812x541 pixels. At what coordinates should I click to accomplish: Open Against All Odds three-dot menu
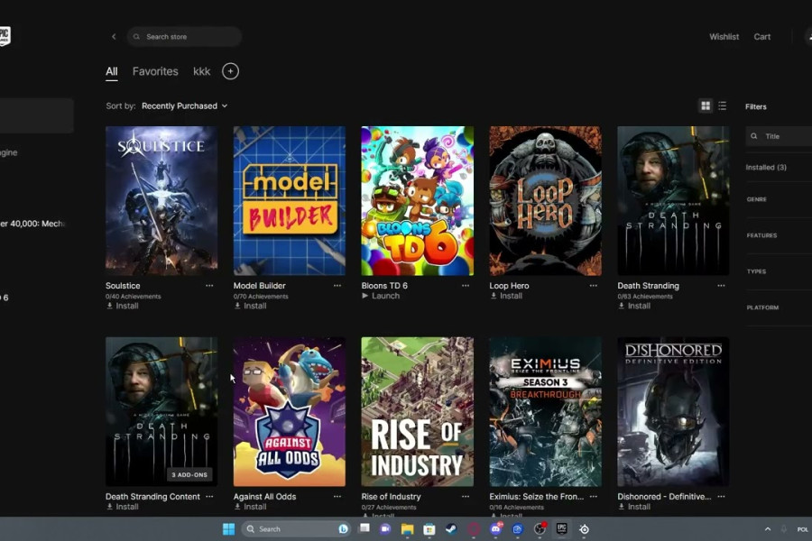pos(337,497)
